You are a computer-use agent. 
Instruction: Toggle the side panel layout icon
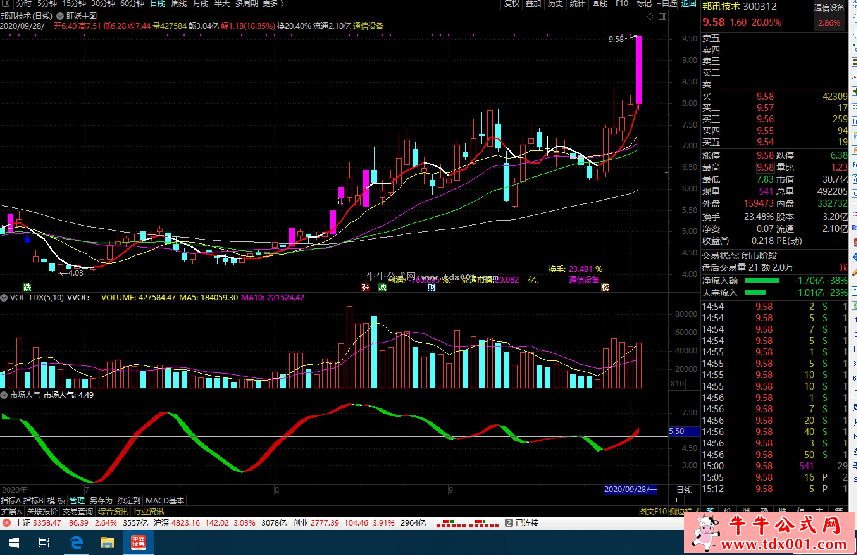662,16
